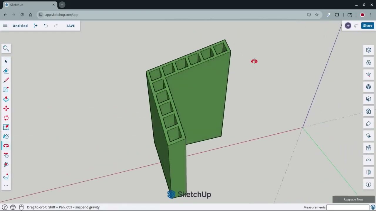Image resolution: width=376 pixels, height=211 pixels.
Task: Open the AP account avatar
Action: pyautogui.click(x=348, y=25)
